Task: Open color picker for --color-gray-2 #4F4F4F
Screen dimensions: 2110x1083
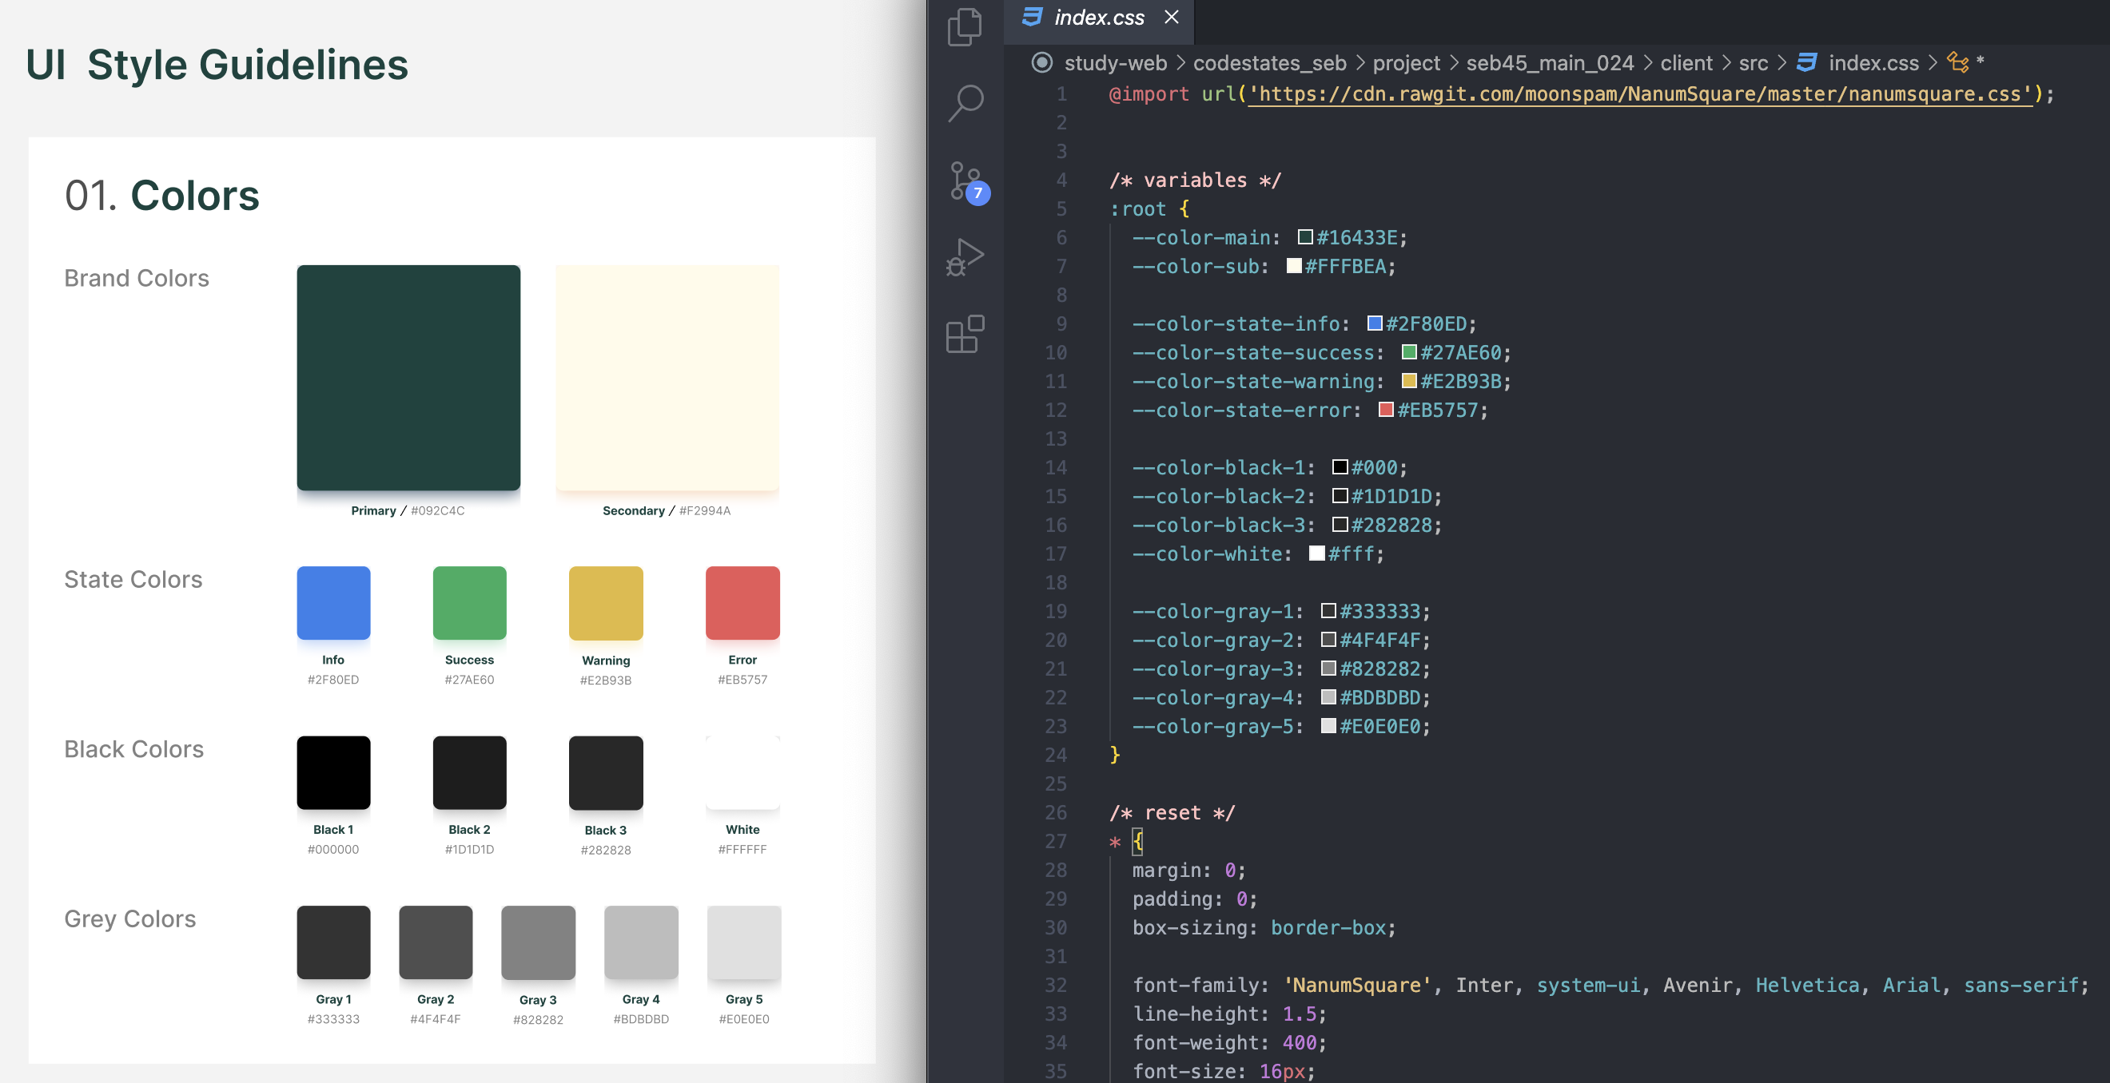Action: (x=1328, y=639)
